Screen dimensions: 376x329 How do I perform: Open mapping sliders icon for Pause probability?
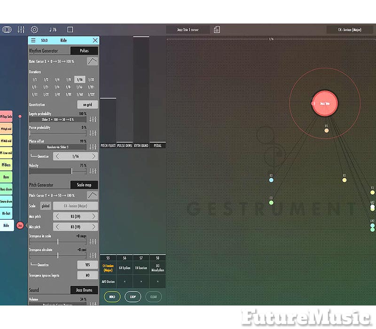(93, 133)
